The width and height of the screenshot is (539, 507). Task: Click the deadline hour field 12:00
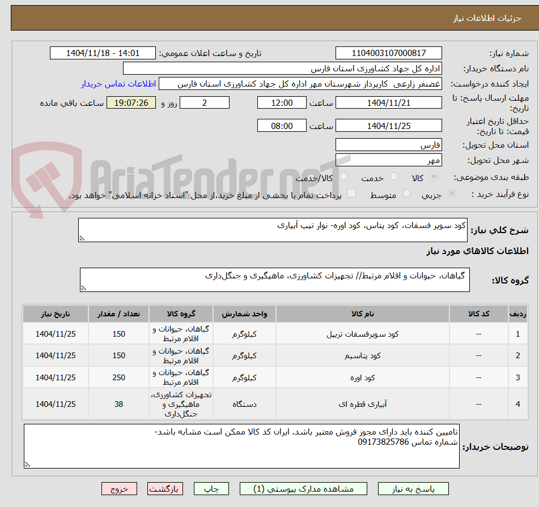(x=282, y=102)
